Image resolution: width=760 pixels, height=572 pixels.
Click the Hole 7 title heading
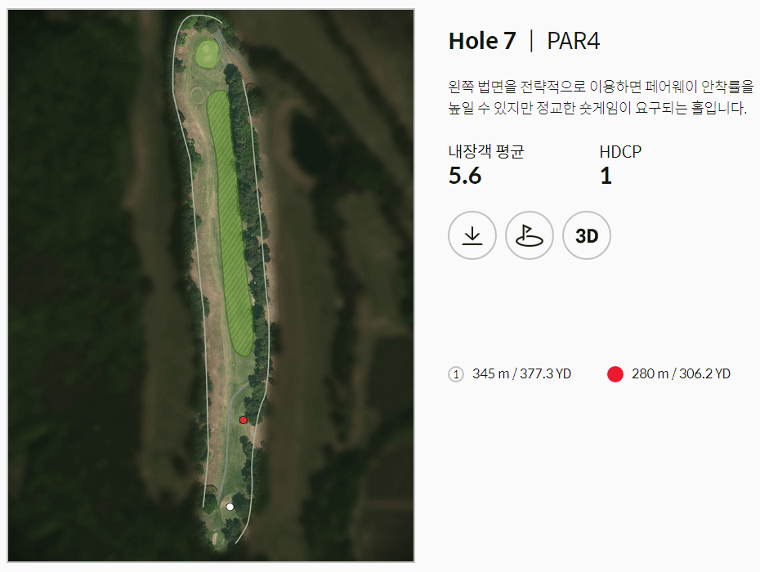pos(482,41)
